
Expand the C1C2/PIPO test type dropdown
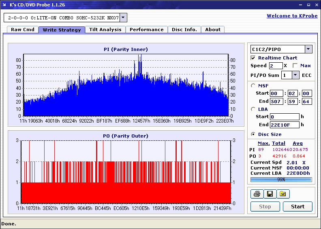(x=308, y=49)
